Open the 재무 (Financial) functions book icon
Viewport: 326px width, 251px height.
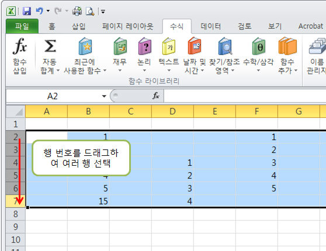[x=120, y=46]
